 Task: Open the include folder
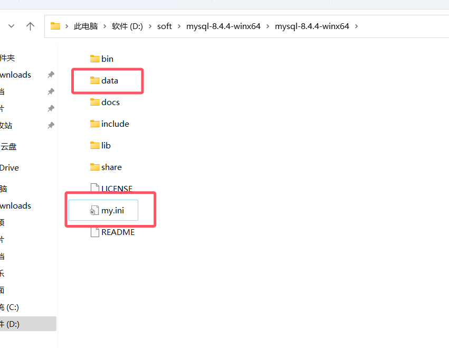(x=110, y=124)
